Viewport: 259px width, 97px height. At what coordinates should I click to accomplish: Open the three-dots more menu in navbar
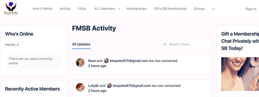tap(213, 9)
